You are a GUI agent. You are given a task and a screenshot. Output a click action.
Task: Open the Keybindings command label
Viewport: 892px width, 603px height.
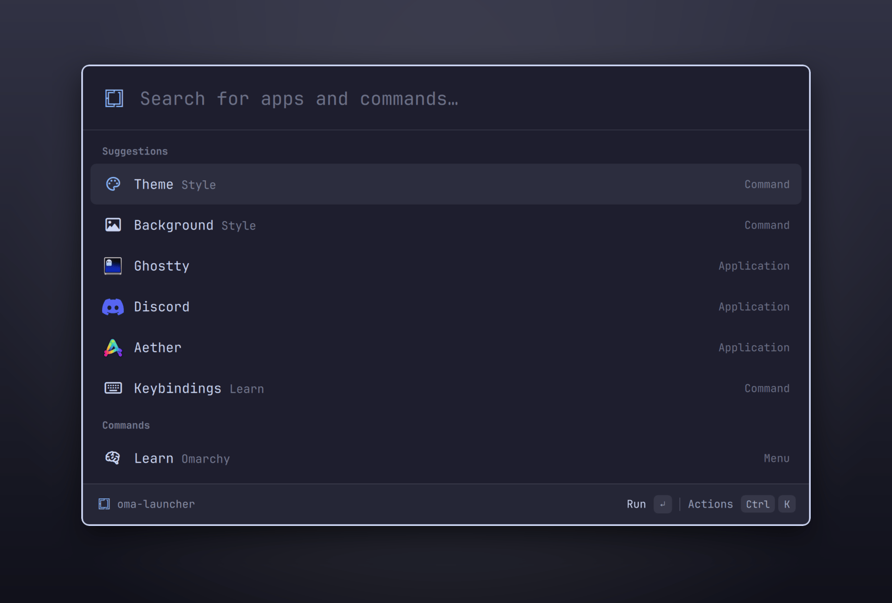178,388
